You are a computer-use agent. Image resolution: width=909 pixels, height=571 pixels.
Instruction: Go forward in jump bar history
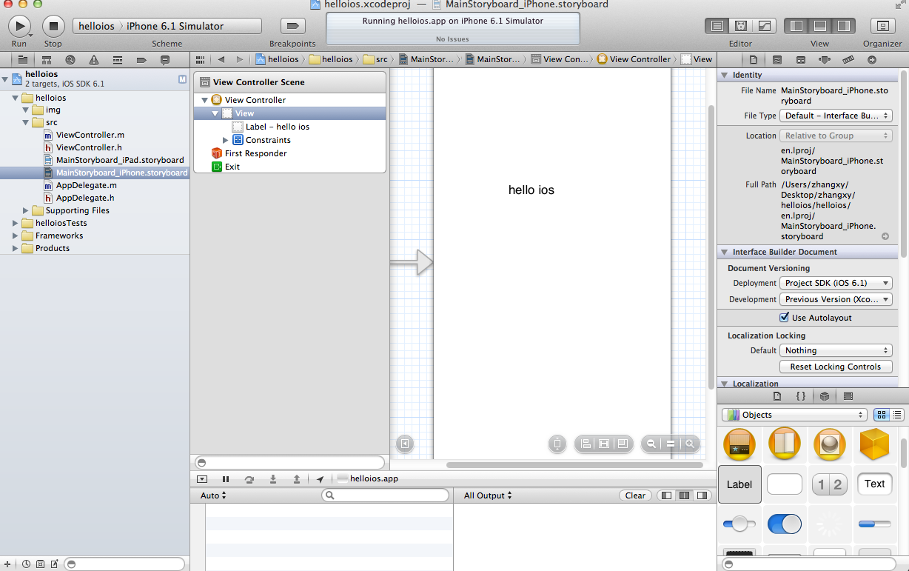coord(239,59)
